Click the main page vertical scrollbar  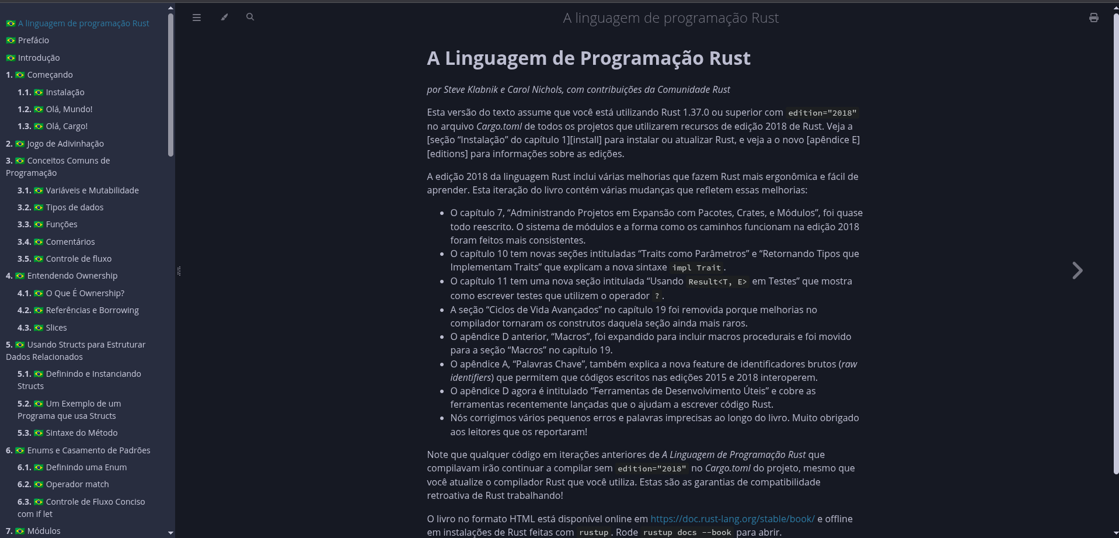coord(1115,242)
